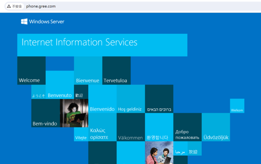
Task: Click the Internet Information Services banner
Action: click(102, 45)
